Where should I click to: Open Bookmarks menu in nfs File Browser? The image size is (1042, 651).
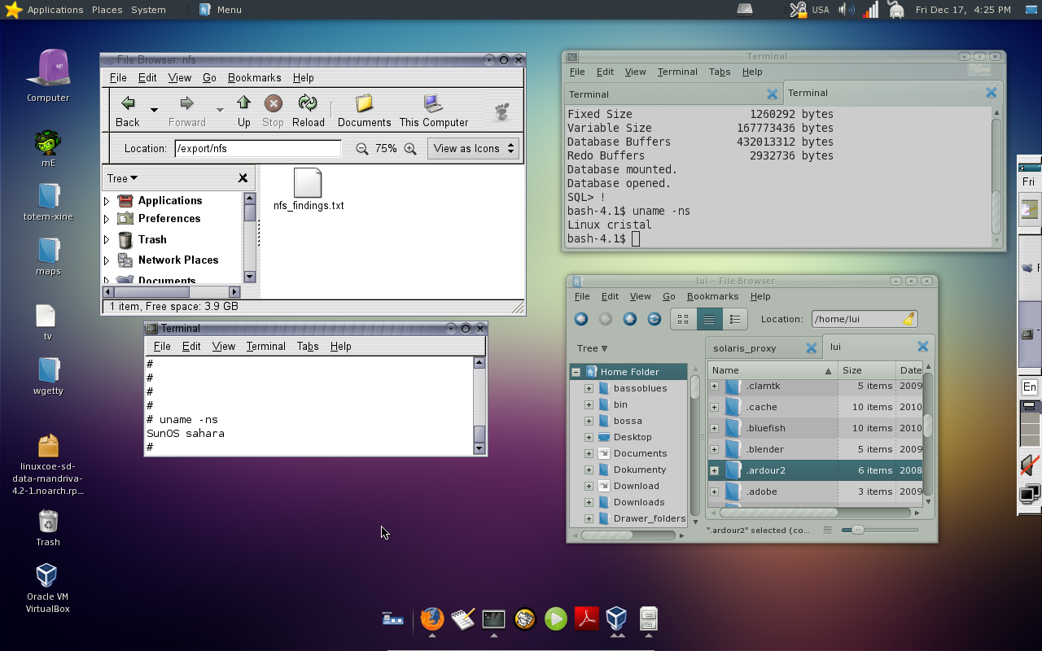(x=254, y=77)
